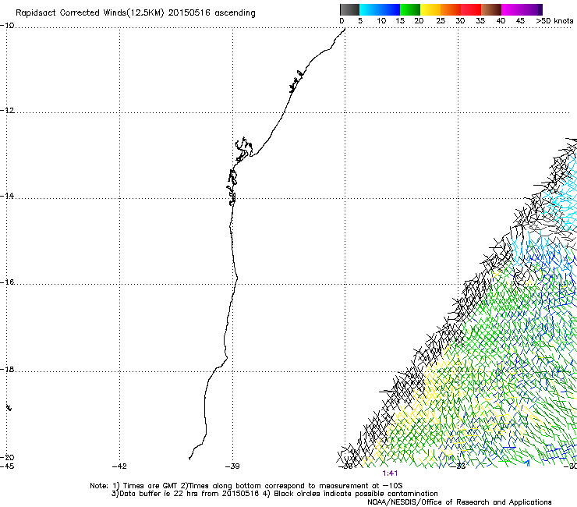Click the dark purple >50 knots legend color
577x507 pixels.
[x=539, y=9]
